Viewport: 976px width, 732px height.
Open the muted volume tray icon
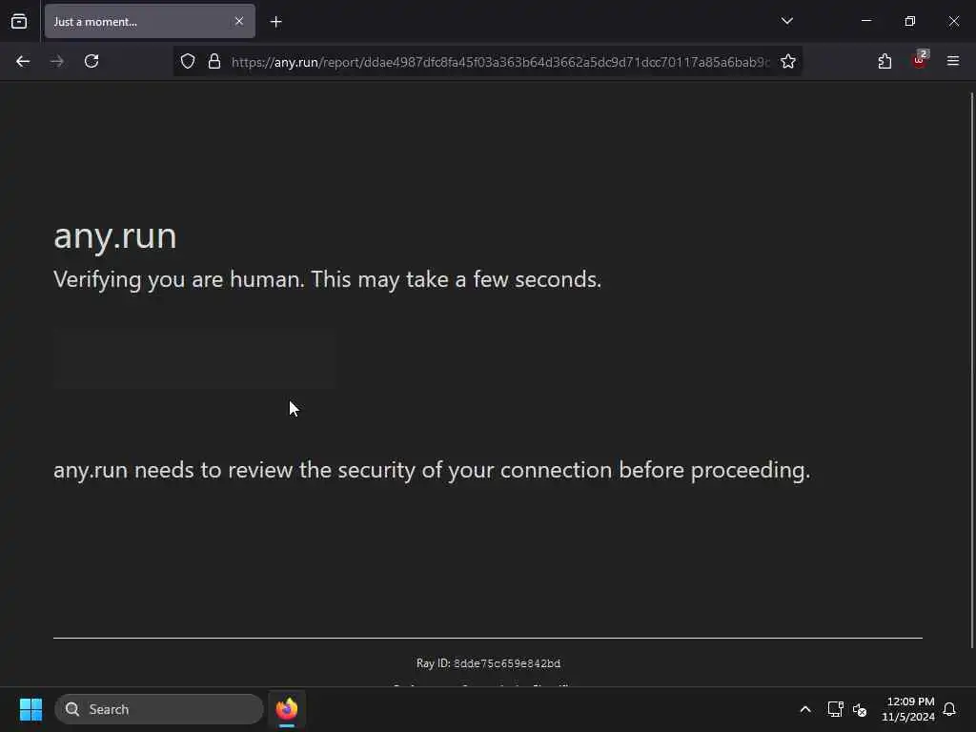[860, 709]
